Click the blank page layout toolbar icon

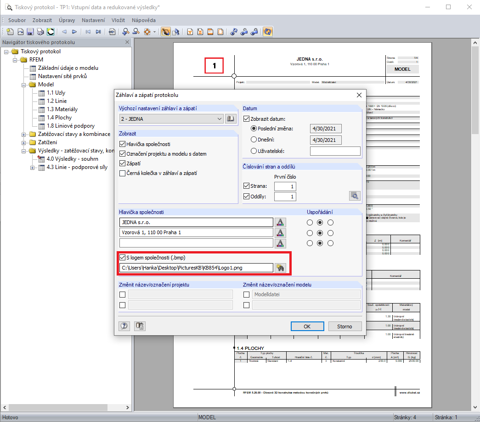220,32
